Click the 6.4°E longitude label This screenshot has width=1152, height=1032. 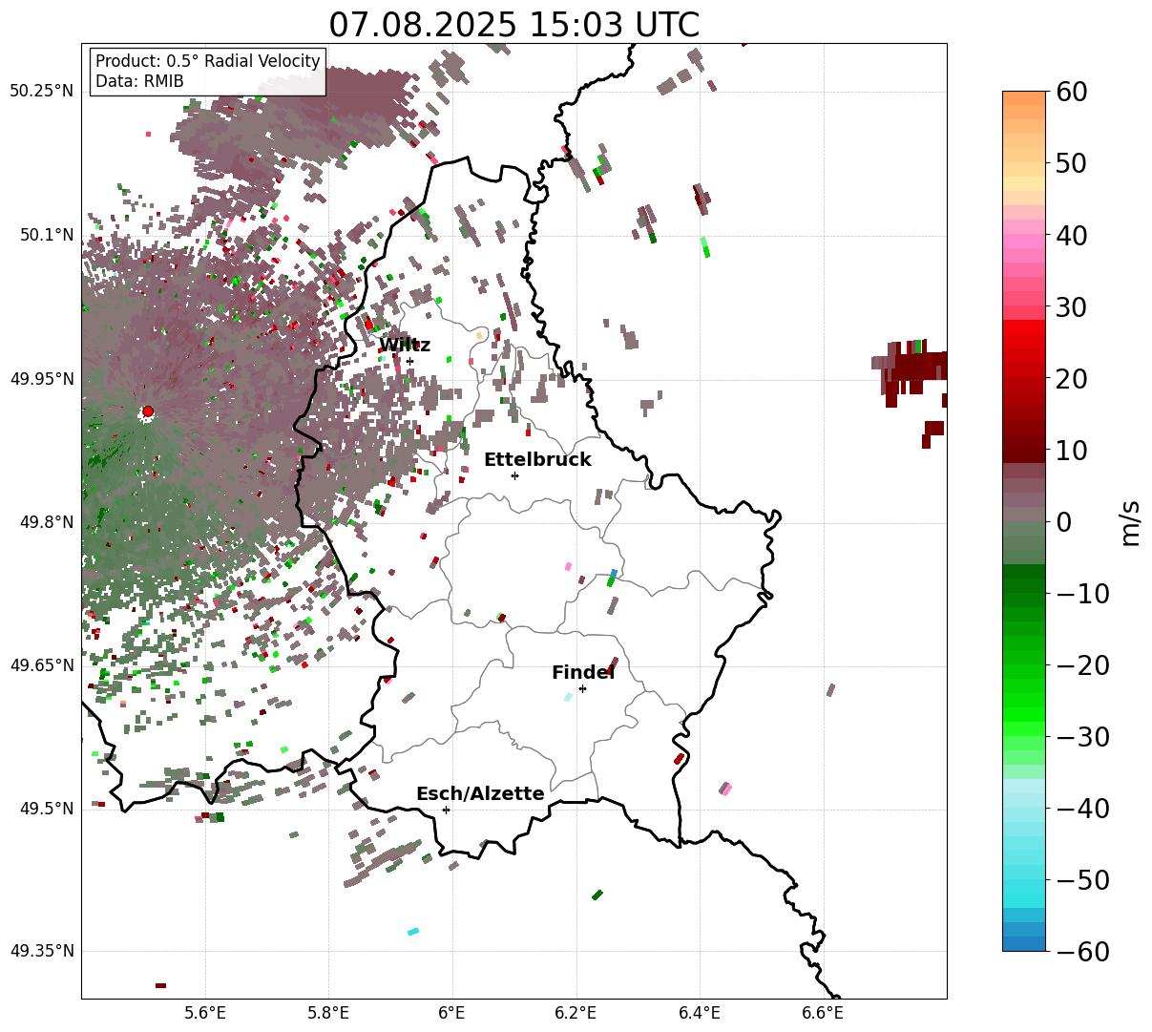click(x=700, y=1013)
